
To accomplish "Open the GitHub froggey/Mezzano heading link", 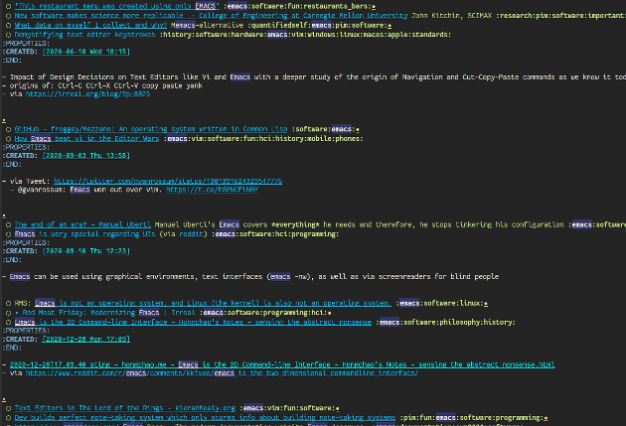I will pos(151,129).
